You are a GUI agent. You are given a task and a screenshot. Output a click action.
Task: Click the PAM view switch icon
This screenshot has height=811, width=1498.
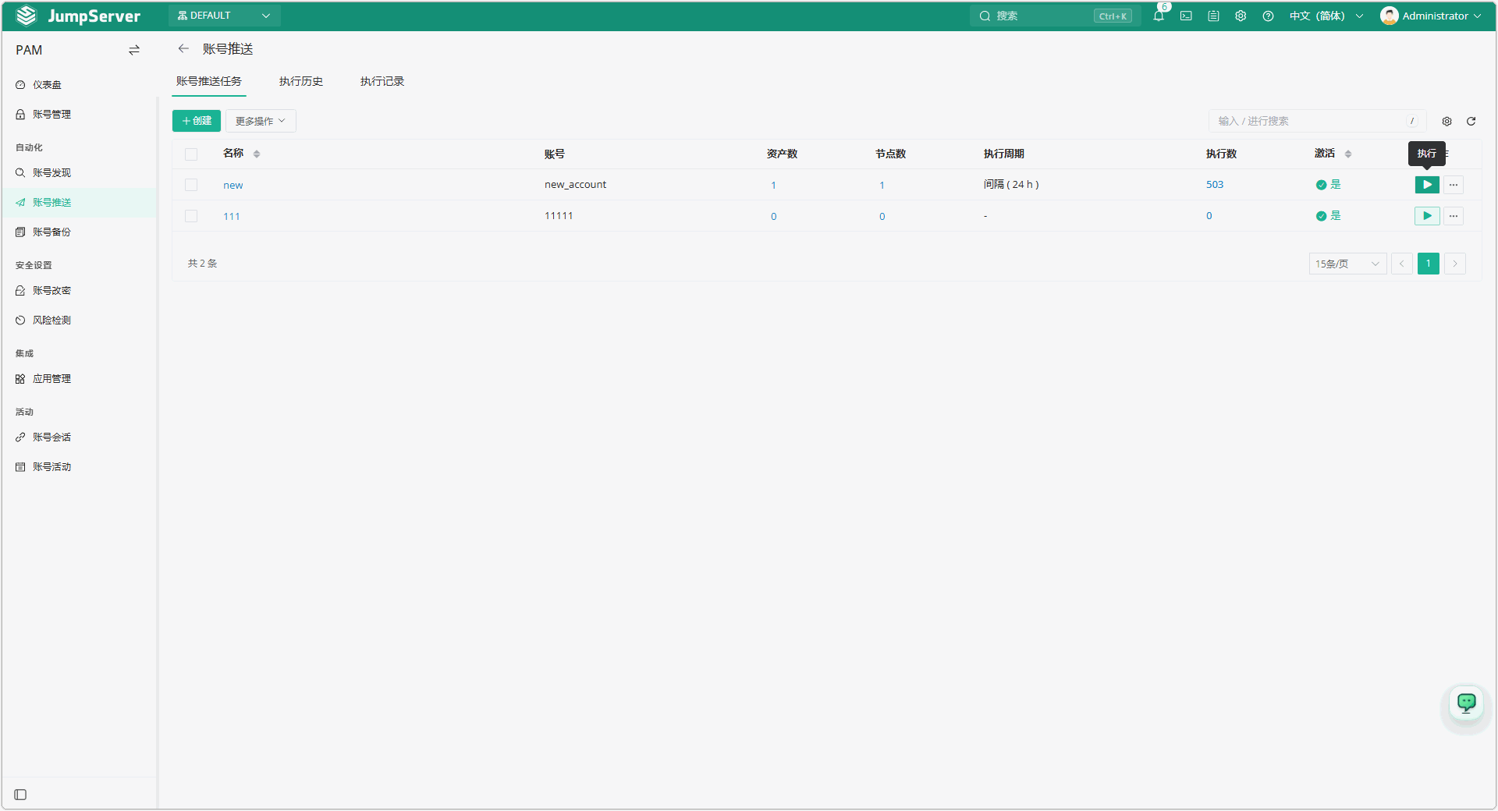click(134, 50)
